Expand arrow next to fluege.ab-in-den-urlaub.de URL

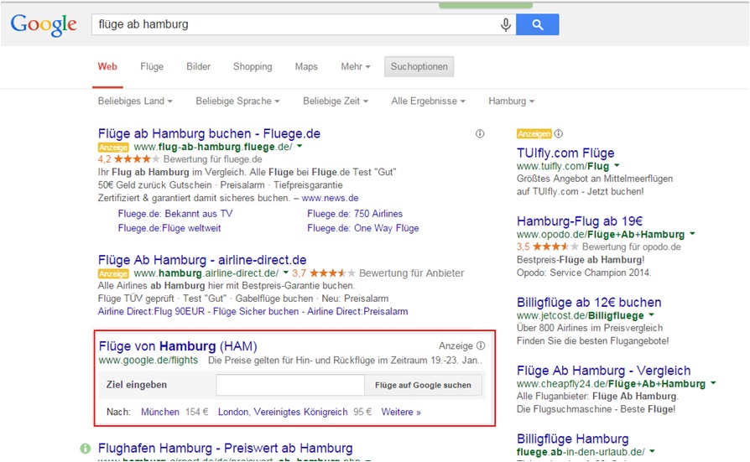point(653,451)
